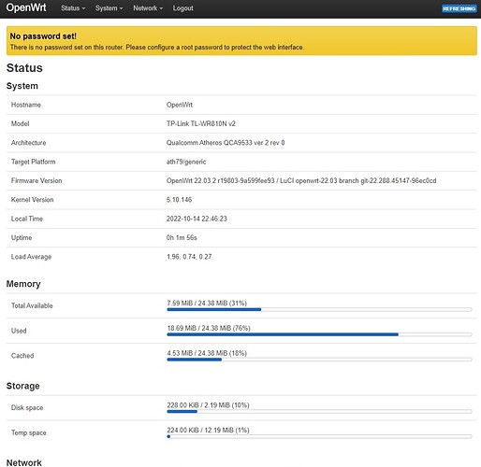Select the target platform 'ath79/generic'
This screenshot has width=481, height=467.
pyautogui.click(x=186, y=162)
